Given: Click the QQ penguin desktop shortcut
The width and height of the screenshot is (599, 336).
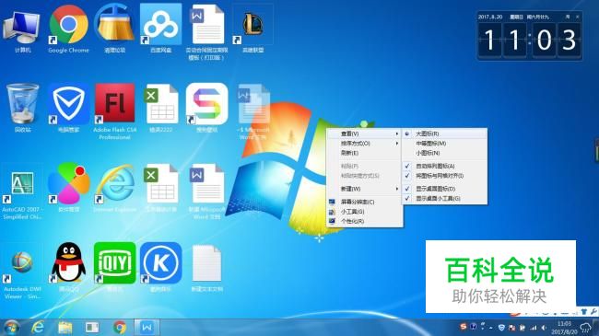Looking at the screenshot, I should click(x=68, y=268).
